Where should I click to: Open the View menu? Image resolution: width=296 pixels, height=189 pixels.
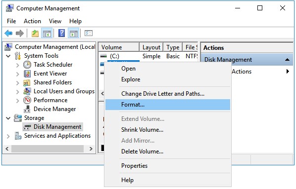55,21
